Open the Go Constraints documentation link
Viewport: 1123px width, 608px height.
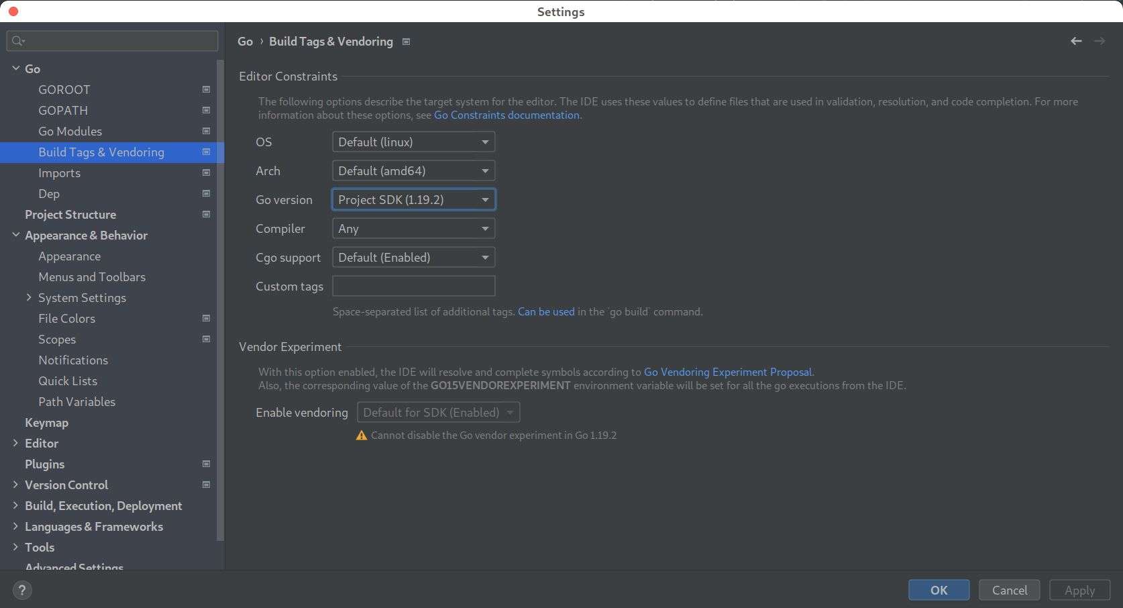tap(506, 115)
